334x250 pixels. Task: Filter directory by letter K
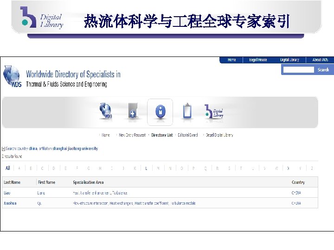coord(135,169)
